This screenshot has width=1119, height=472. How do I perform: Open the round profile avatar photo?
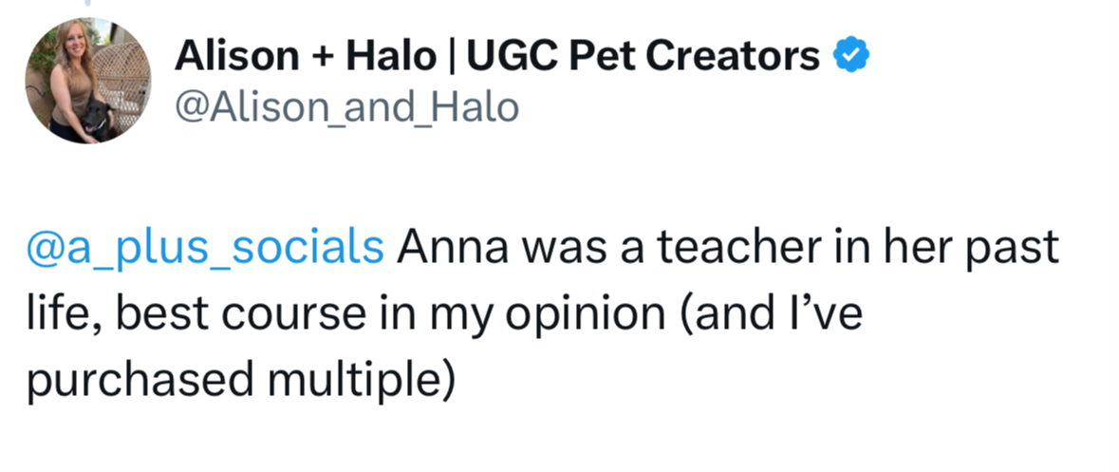pyautogui.click(x=87, y=82)
